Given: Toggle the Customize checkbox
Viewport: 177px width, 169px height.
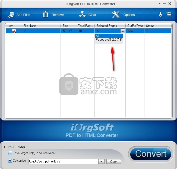Looking at the screenshot, I should pos(10,161).
